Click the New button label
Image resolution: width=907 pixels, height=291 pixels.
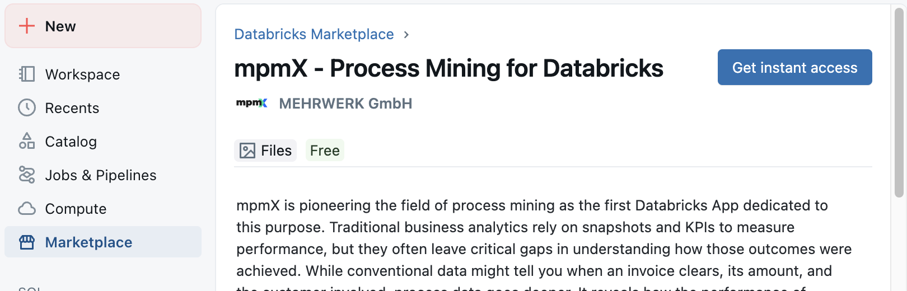click(60, 26)
